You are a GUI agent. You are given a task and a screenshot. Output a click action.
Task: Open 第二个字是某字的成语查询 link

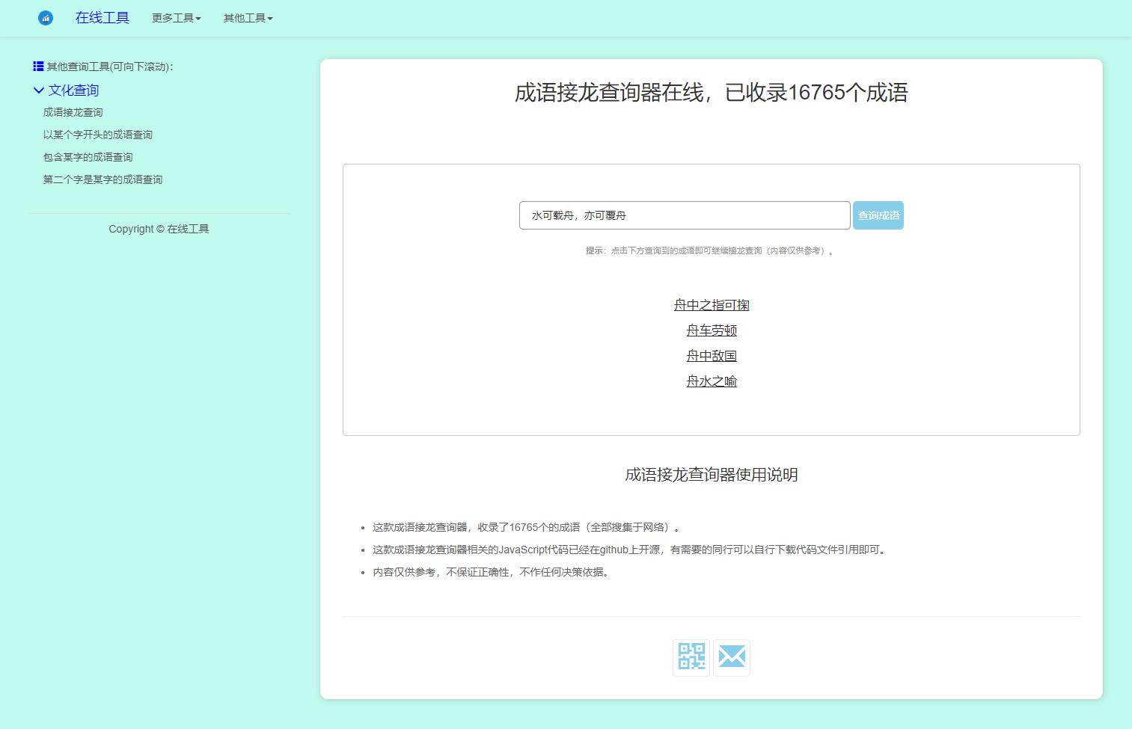[x=103, y=179]
